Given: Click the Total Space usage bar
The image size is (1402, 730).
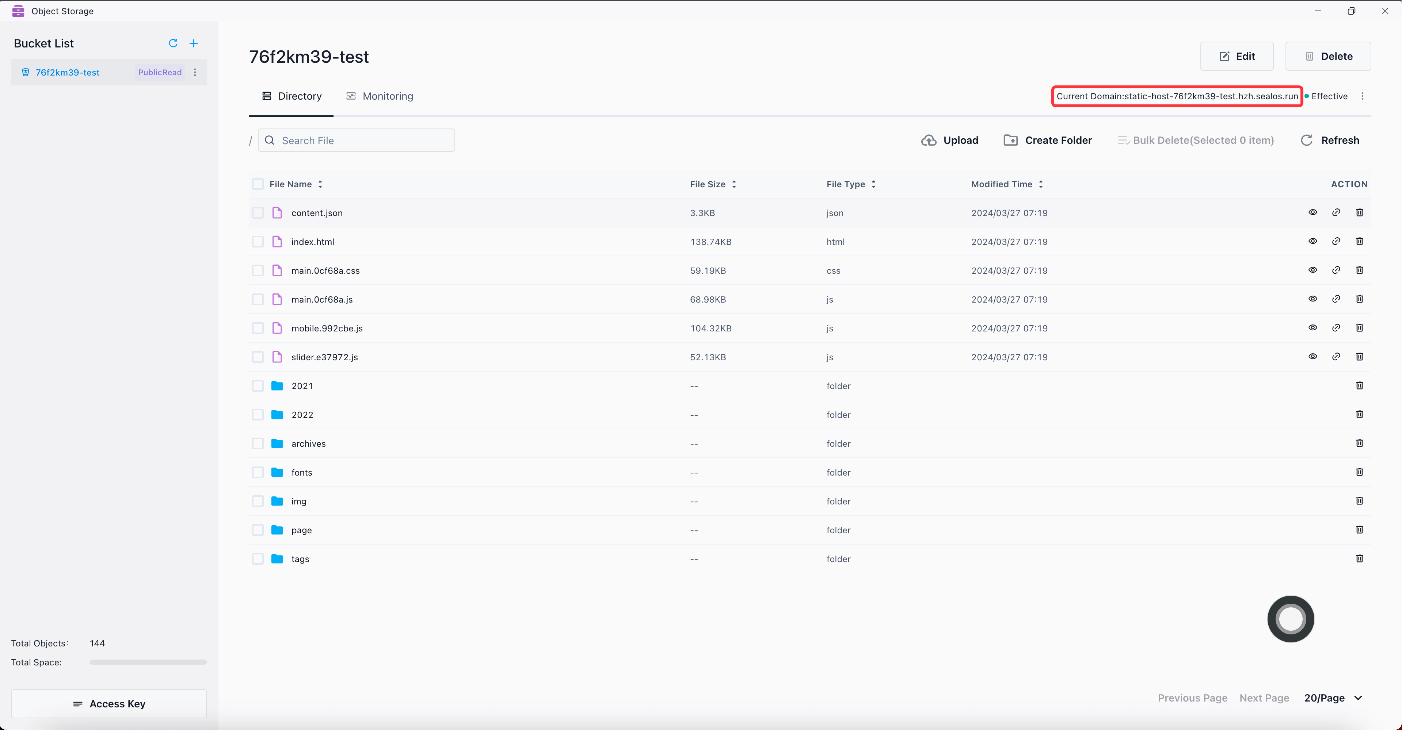Looking at the screenshot, I should (148, 662).
